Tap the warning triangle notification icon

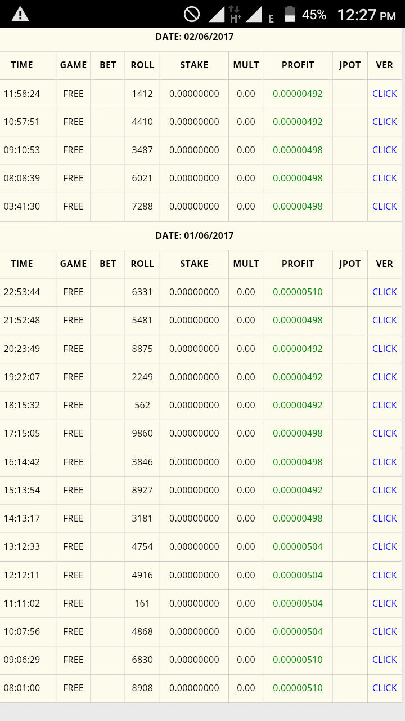[20, 14]
